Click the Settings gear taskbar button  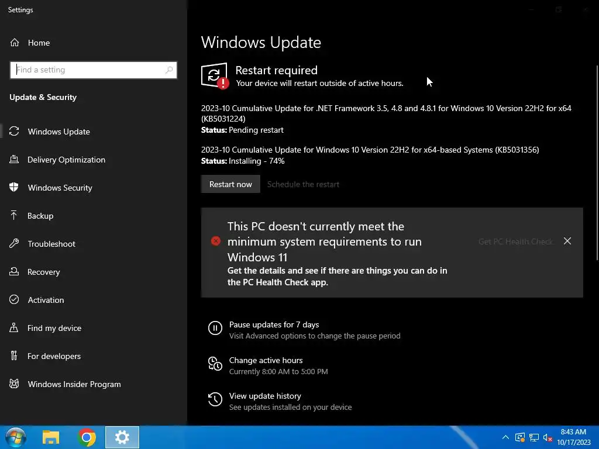click(122, 437)
